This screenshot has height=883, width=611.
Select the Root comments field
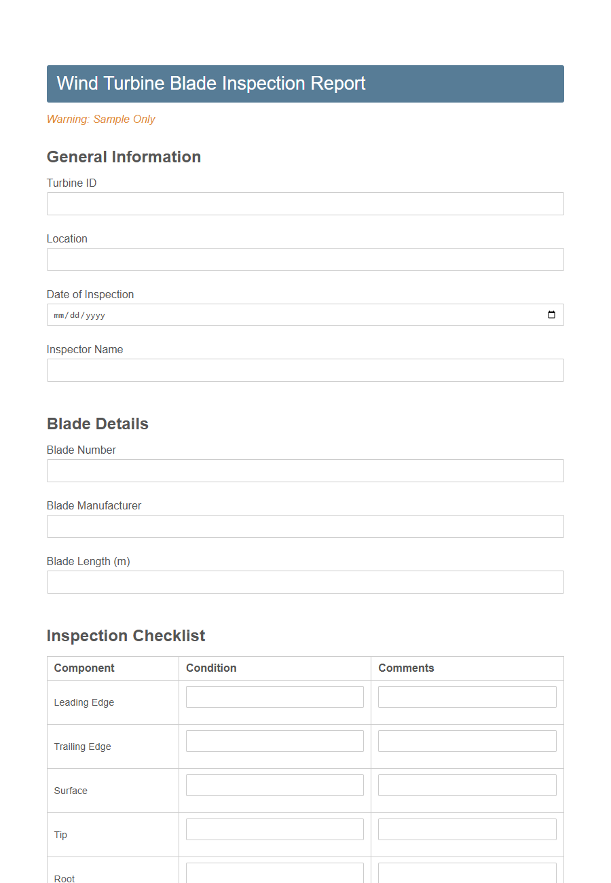[x=466, y=873]
